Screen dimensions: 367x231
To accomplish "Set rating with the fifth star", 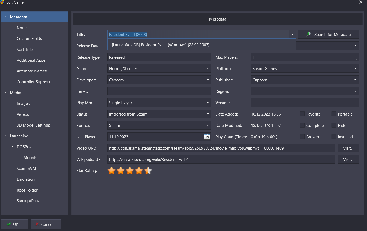I will 148,171.
